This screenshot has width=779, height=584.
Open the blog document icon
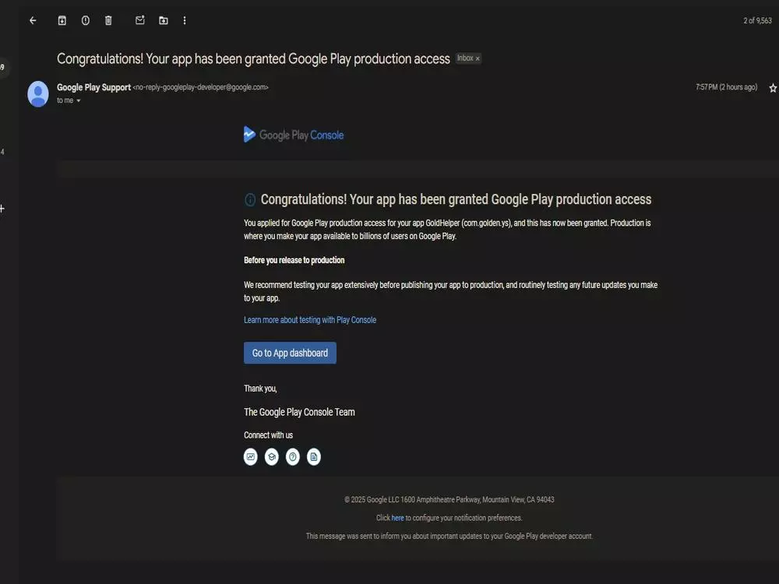point(313,456)
